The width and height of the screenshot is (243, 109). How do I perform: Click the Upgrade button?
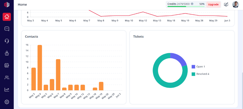tap(213, 4)
